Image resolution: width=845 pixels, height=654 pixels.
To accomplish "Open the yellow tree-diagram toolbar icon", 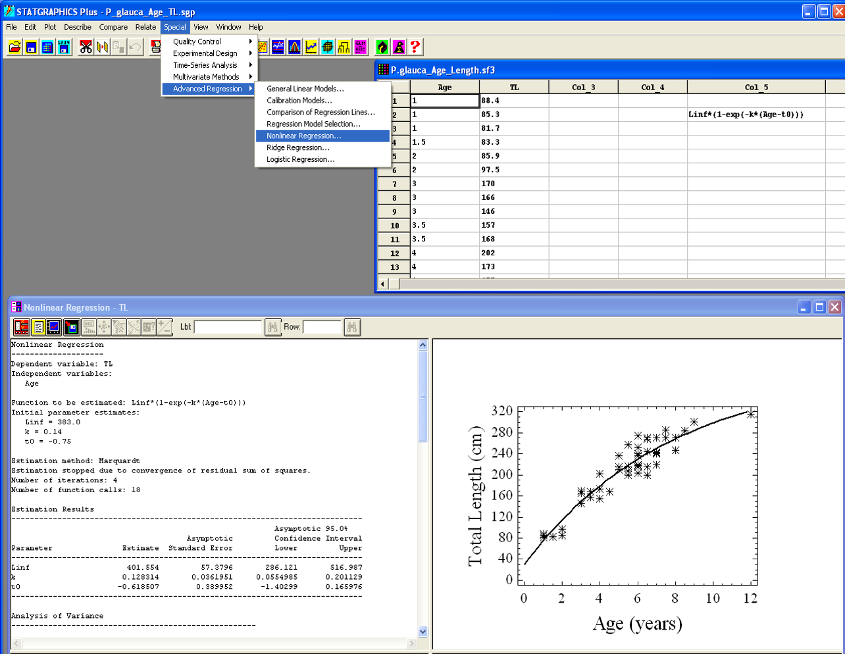I will click(344, 47).
